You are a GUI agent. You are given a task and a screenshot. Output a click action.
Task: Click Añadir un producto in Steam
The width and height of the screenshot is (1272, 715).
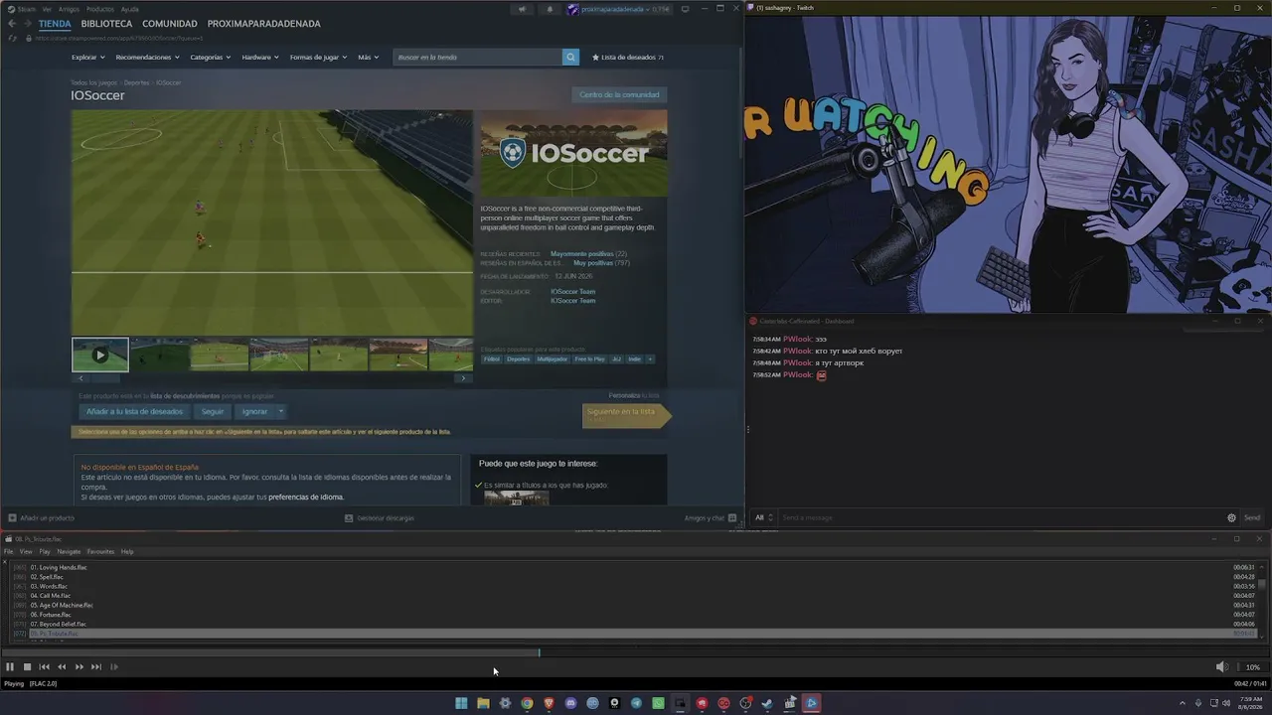tap(42, 517)
